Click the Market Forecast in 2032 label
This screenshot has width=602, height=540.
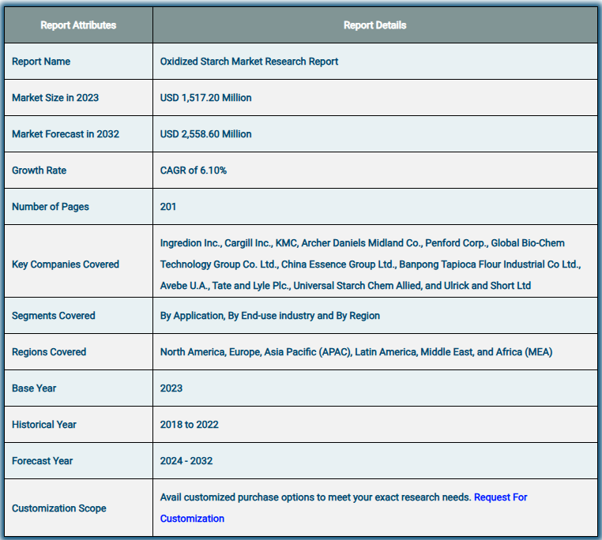click(66, 134)
